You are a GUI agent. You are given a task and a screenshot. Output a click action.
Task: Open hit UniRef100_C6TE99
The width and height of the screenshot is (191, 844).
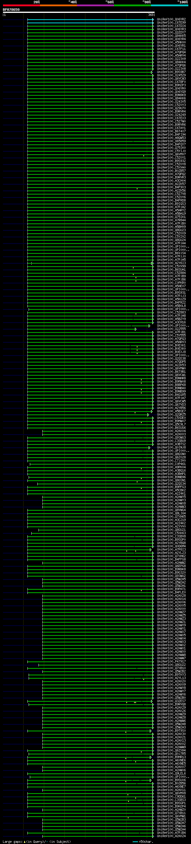click(x=171, y=23)
